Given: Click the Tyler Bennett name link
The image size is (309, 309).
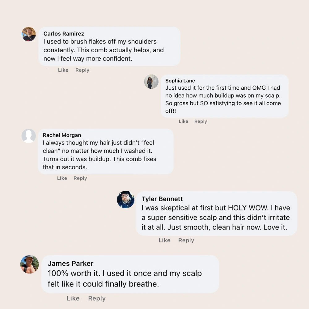Looking at the screenshot, I should [162, 199].
